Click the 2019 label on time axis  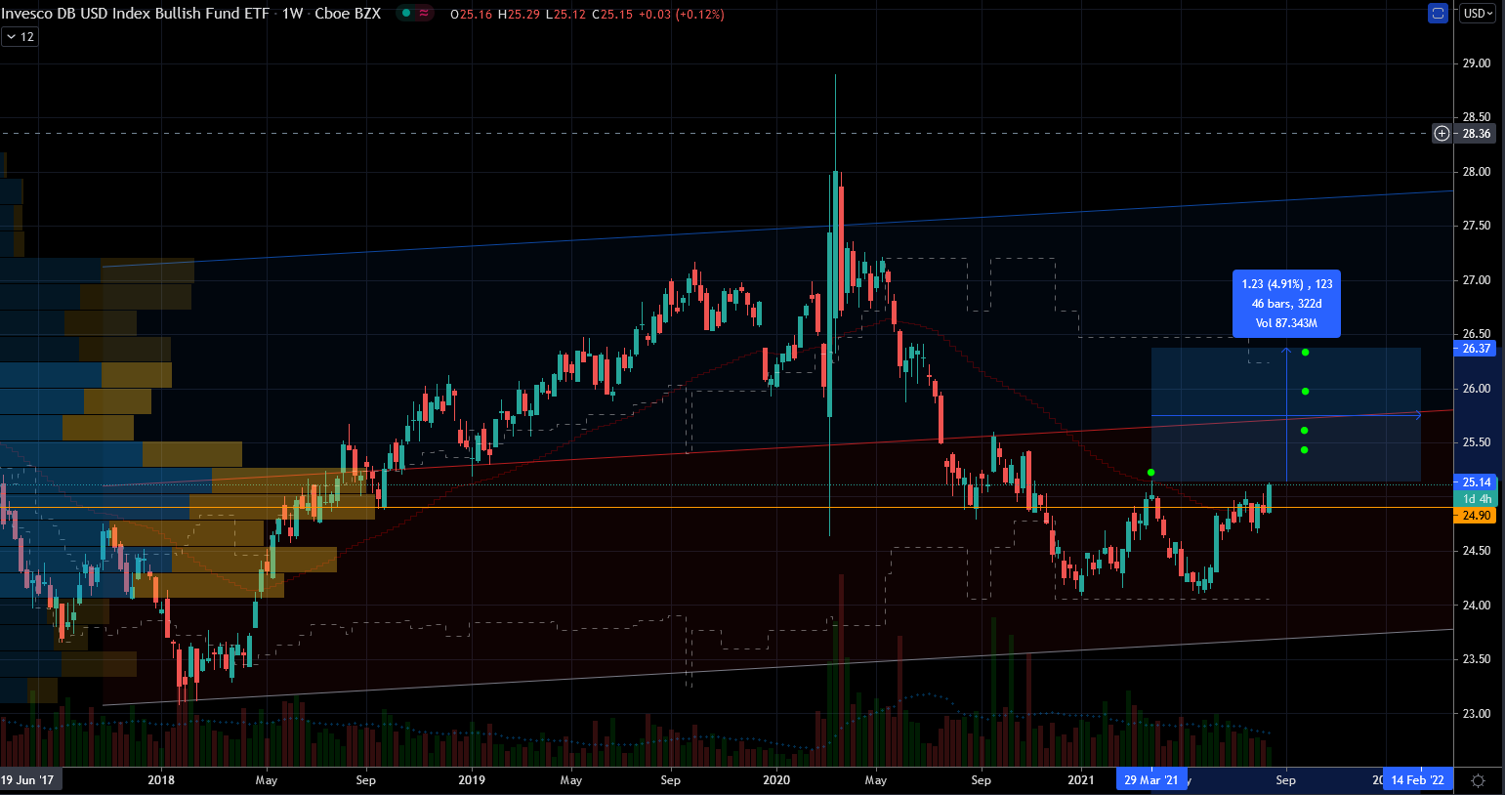[472, 780]
